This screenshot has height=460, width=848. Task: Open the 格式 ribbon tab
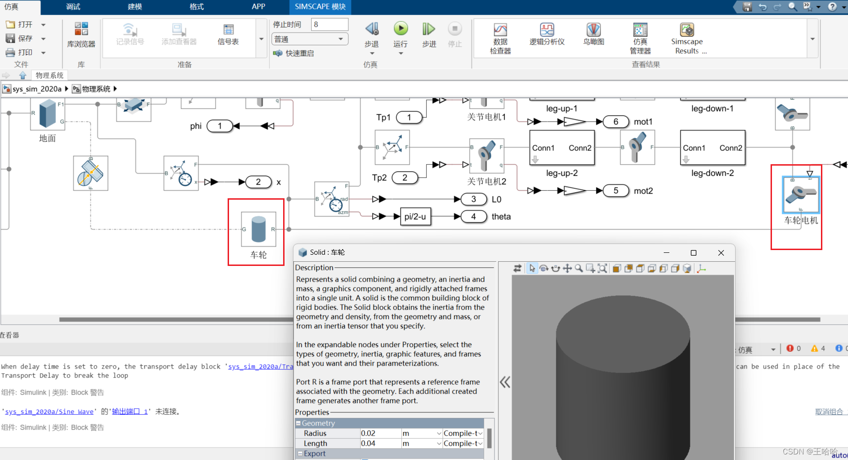pos(196,7)
